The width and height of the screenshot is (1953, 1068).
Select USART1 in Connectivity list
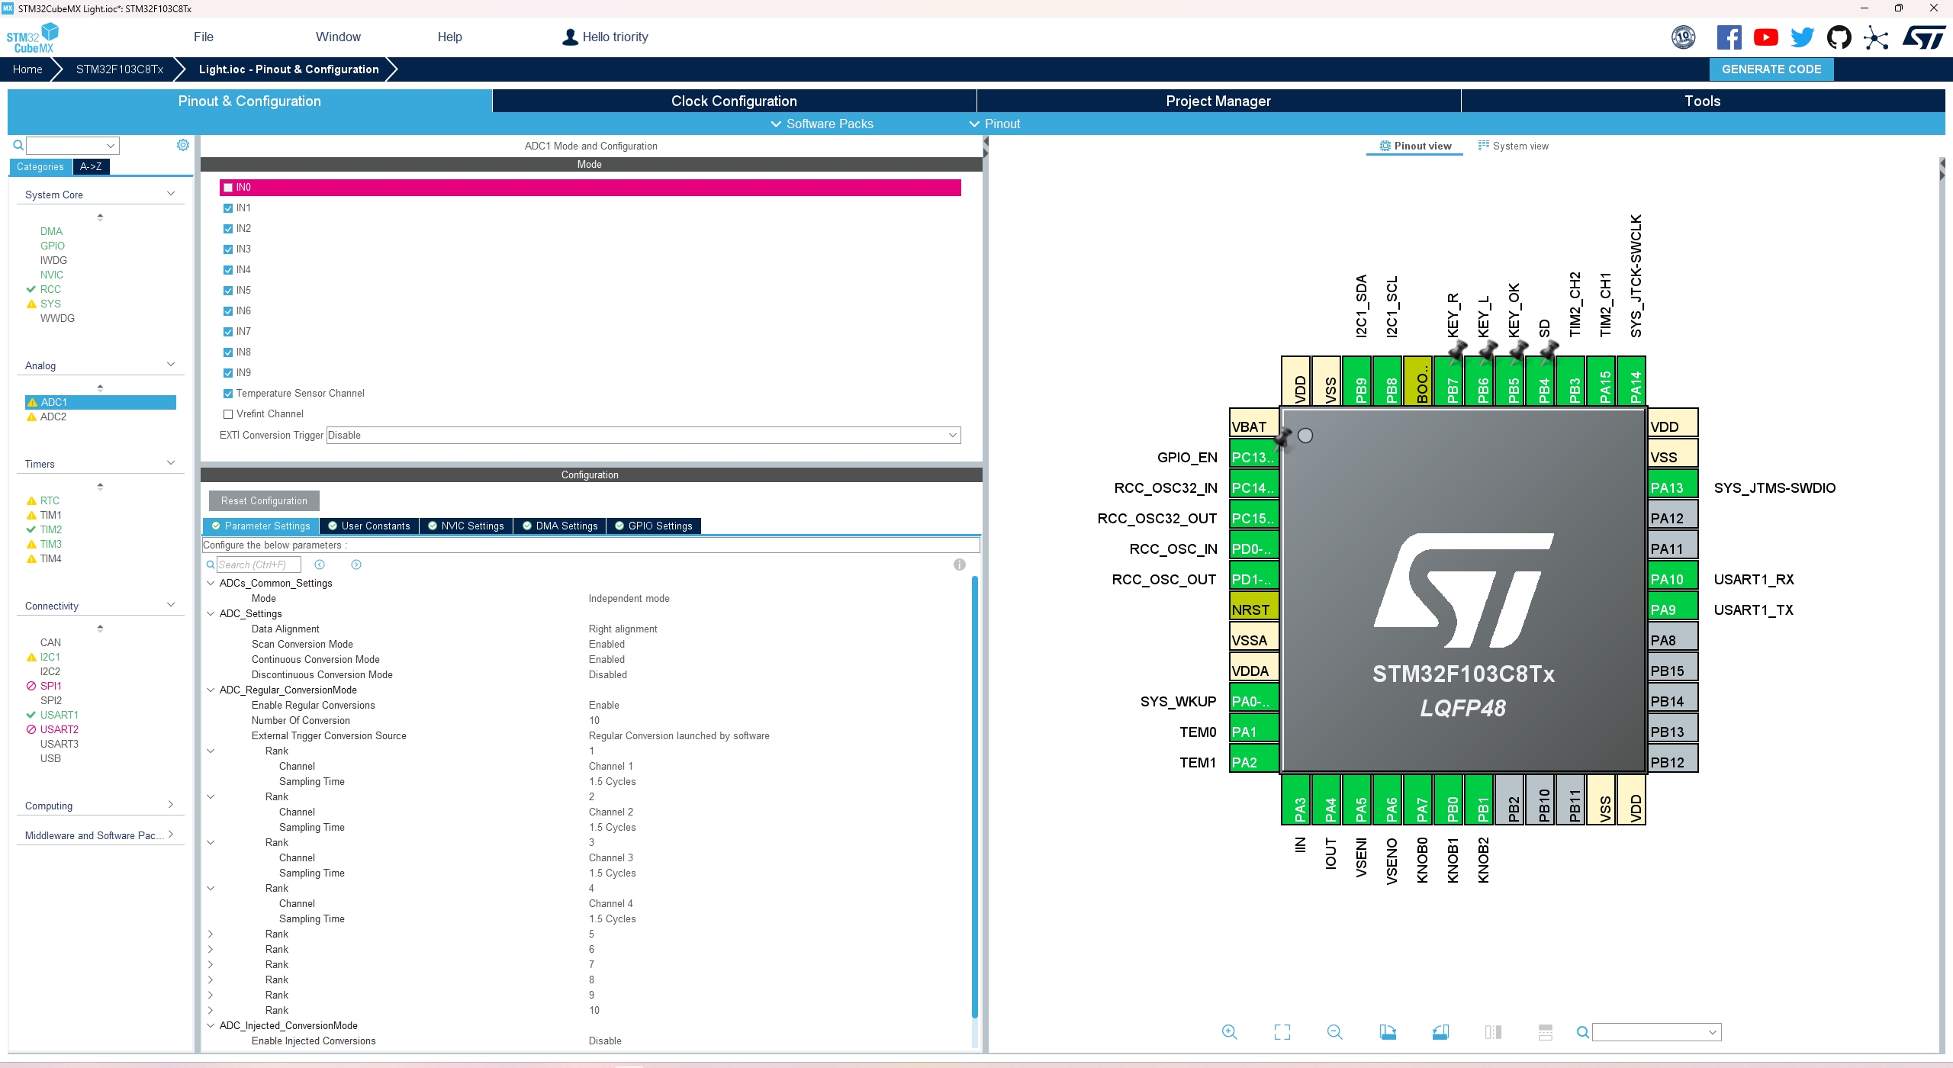click(x=59, y=715)
